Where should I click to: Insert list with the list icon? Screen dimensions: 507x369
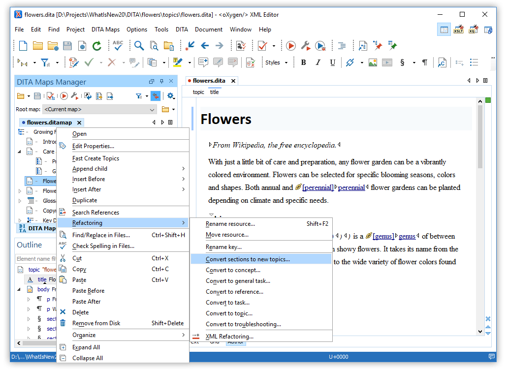(x=474, y=62)
